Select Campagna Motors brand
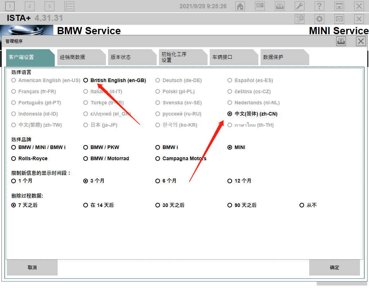 (181, 158)
